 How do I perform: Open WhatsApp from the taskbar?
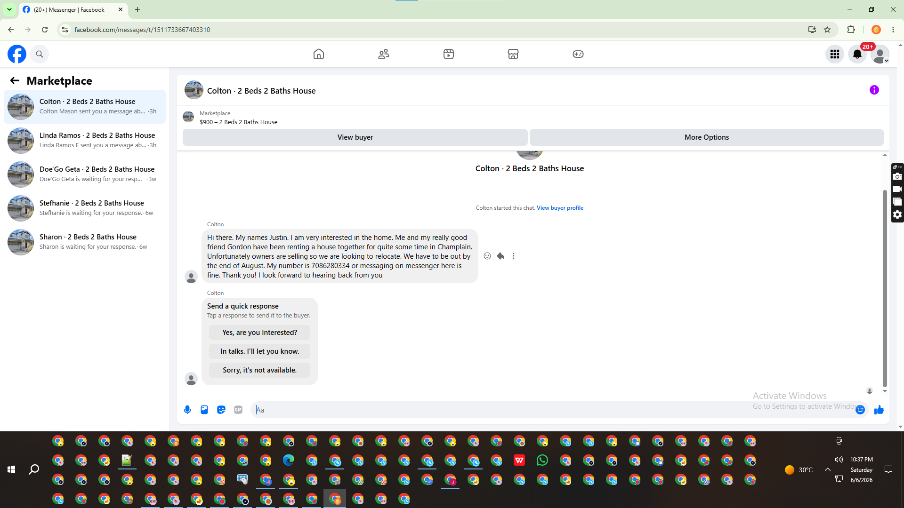(542, 460)
